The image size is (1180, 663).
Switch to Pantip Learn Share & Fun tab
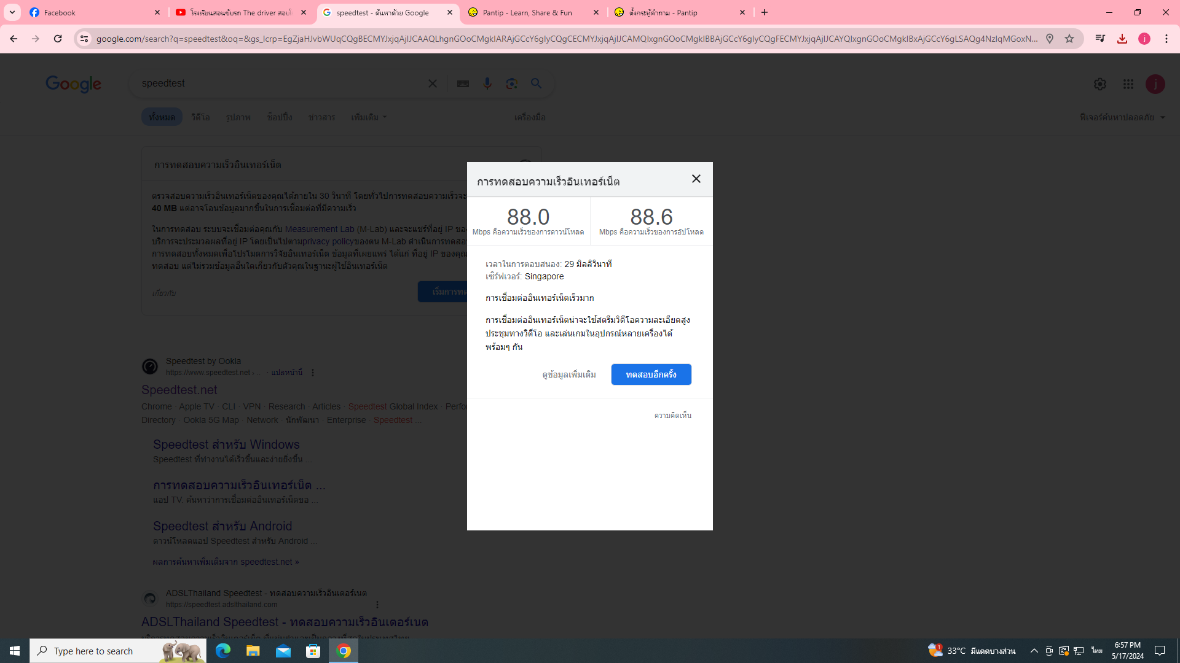[529, 12]
